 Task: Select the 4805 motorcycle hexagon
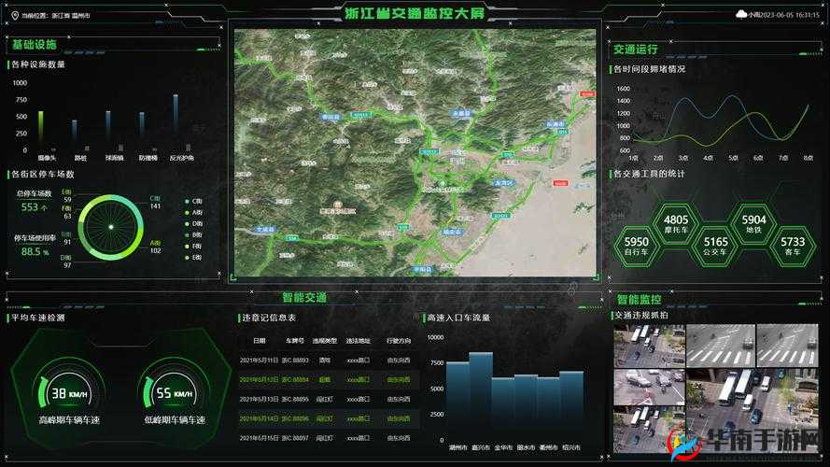[676, 226]
